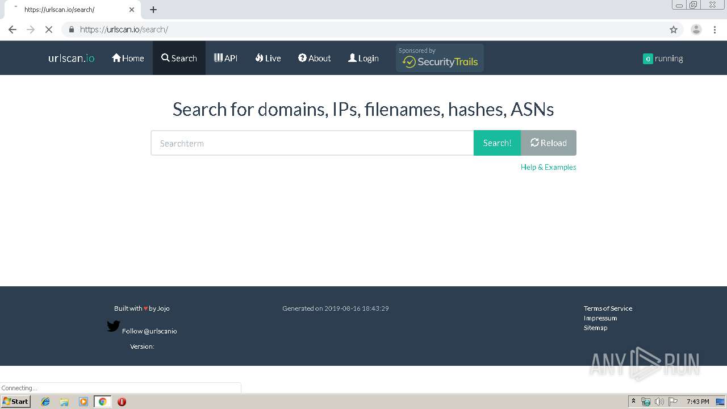
Task: Click the network tray icon
Action: (646, 402)
